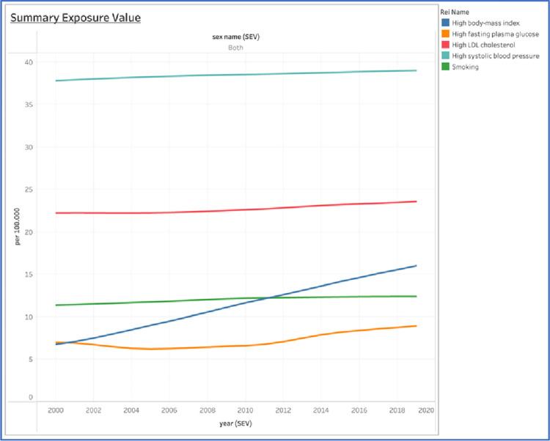Select the 2018 tick label on the x-axis
550x441 pixels.
point(397,412)
